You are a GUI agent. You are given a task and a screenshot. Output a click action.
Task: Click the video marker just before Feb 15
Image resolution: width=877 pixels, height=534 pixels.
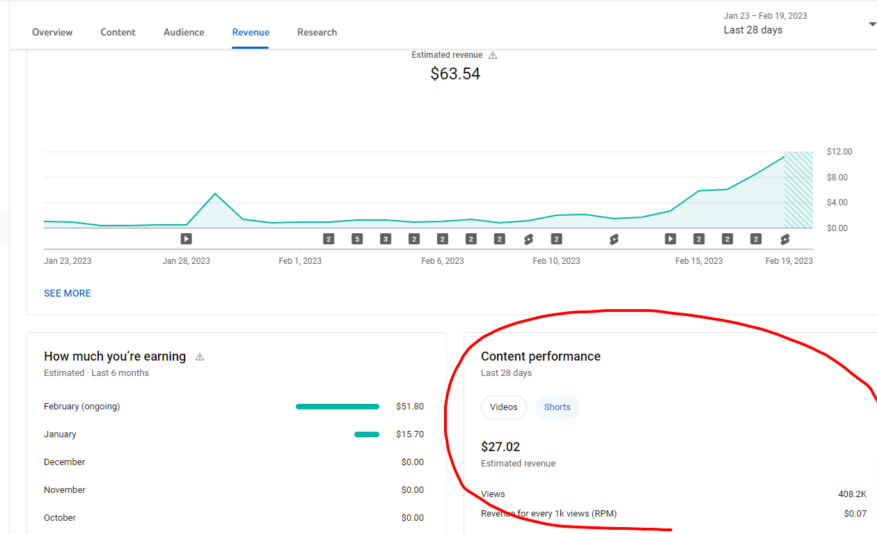670,239
